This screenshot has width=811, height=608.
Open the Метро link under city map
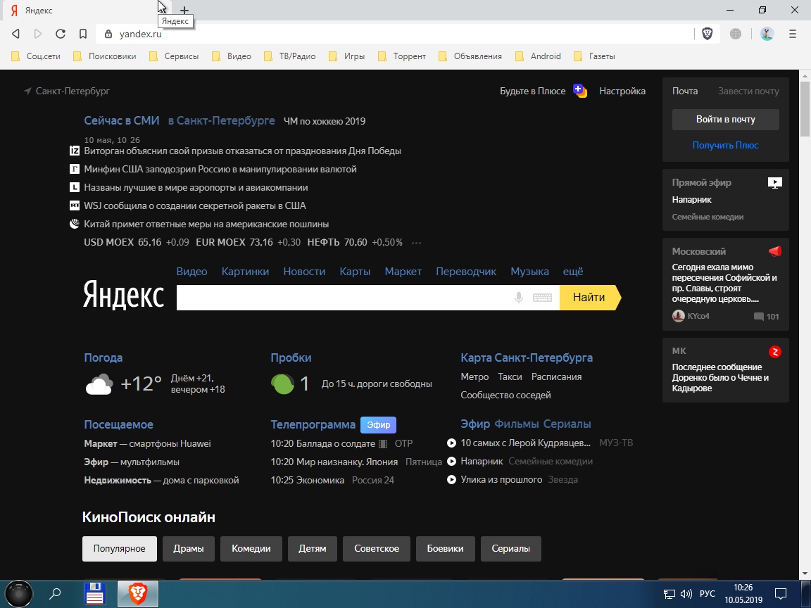pyautogui.click(x=474, y=377)
